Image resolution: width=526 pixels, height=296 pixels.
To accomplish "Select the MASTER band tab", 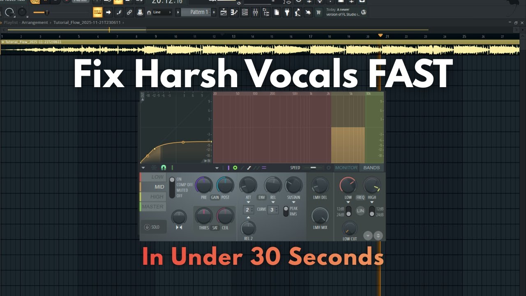I will pyautogui.click(x=154, y=207).
